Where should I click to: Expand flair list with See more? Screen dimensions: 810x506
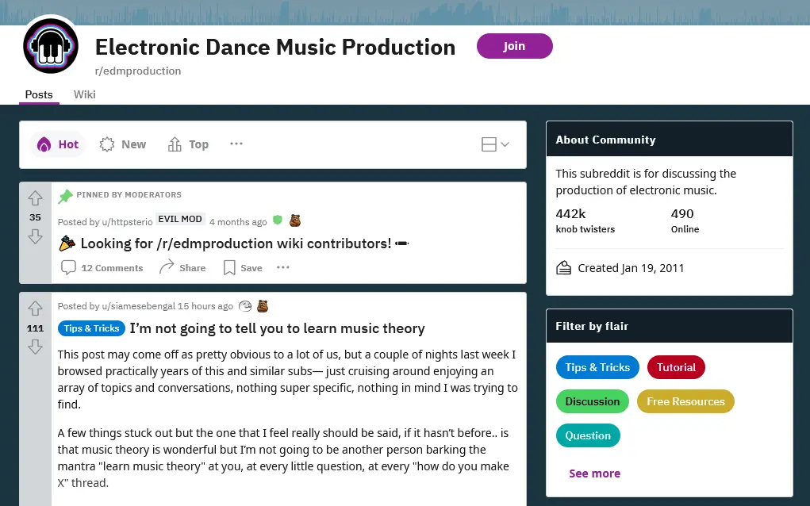pos(594,473)
